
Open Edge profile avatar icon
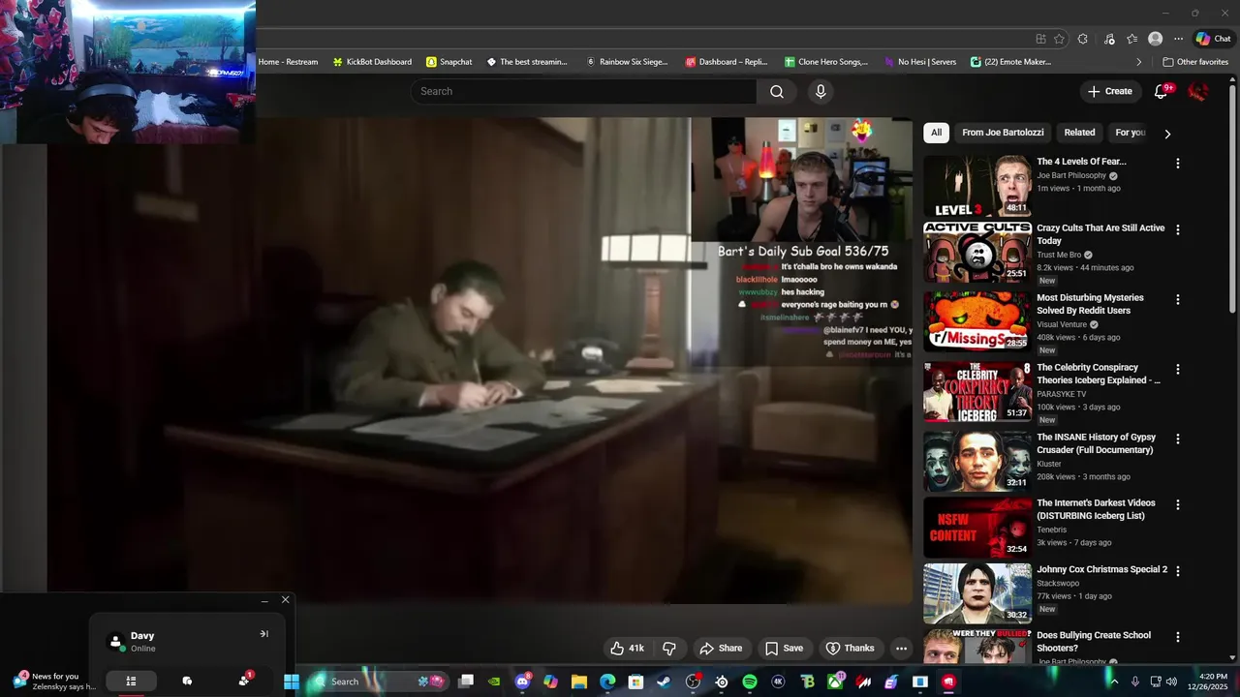tap(1155, 39)
